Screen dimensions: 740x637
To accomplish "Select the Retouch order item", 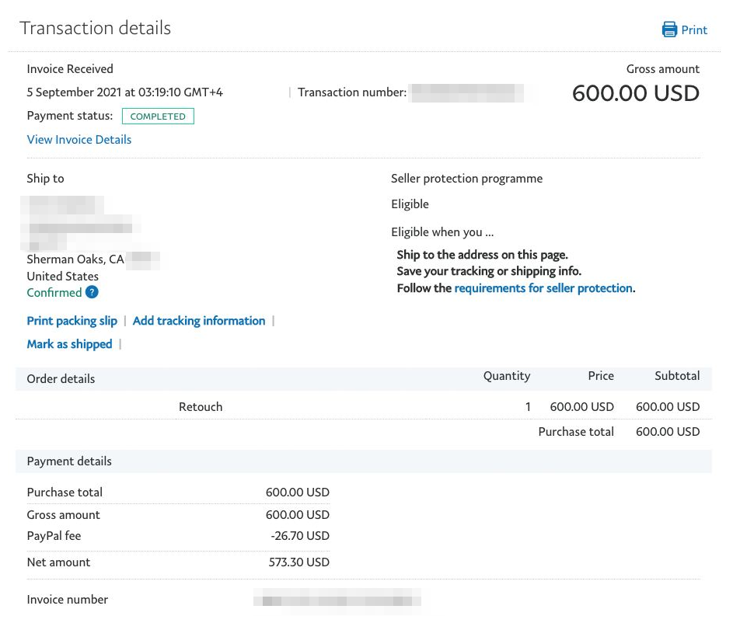I will (x=201, y=407).
